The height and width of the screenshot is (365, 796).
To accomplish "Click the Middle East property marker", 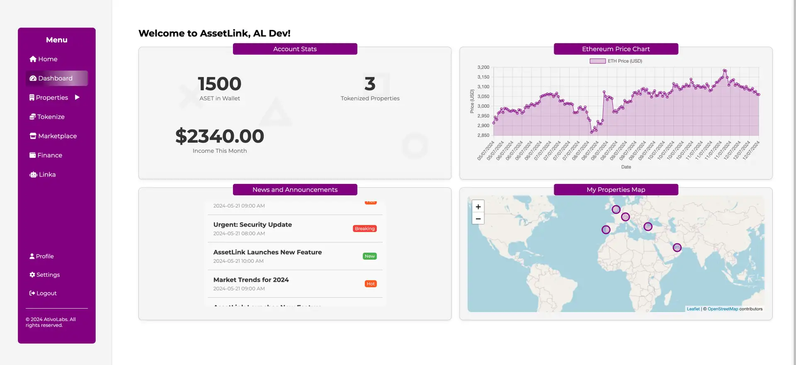I will [677, 248].
